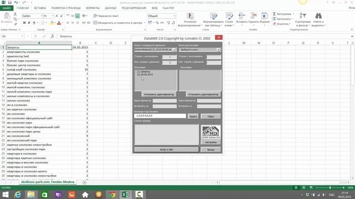Click the Delete cells (Удалить) icon

pos(253,16)
